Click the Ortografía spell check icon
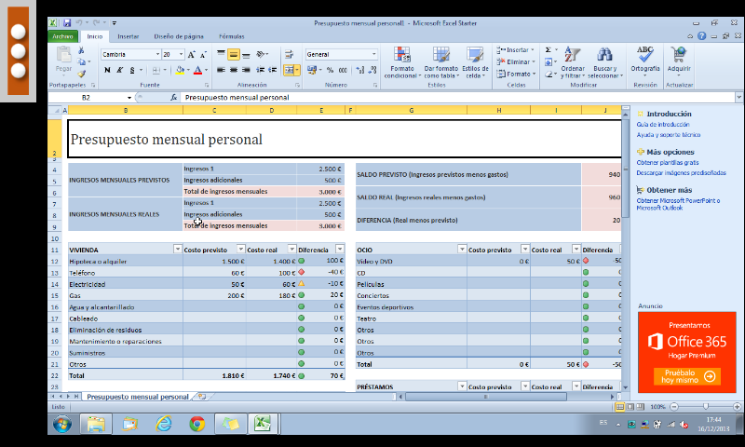The width and height of the screenshot is (745, 447). tap(644, 57)
